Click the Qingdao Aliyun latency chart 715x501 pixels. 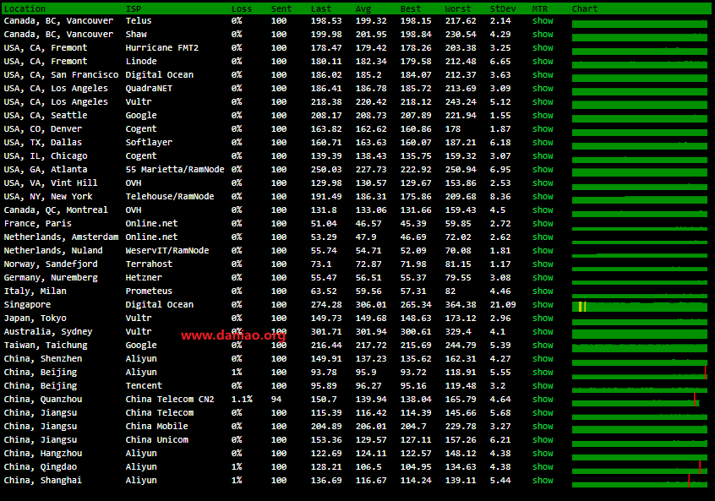[640, 468]
